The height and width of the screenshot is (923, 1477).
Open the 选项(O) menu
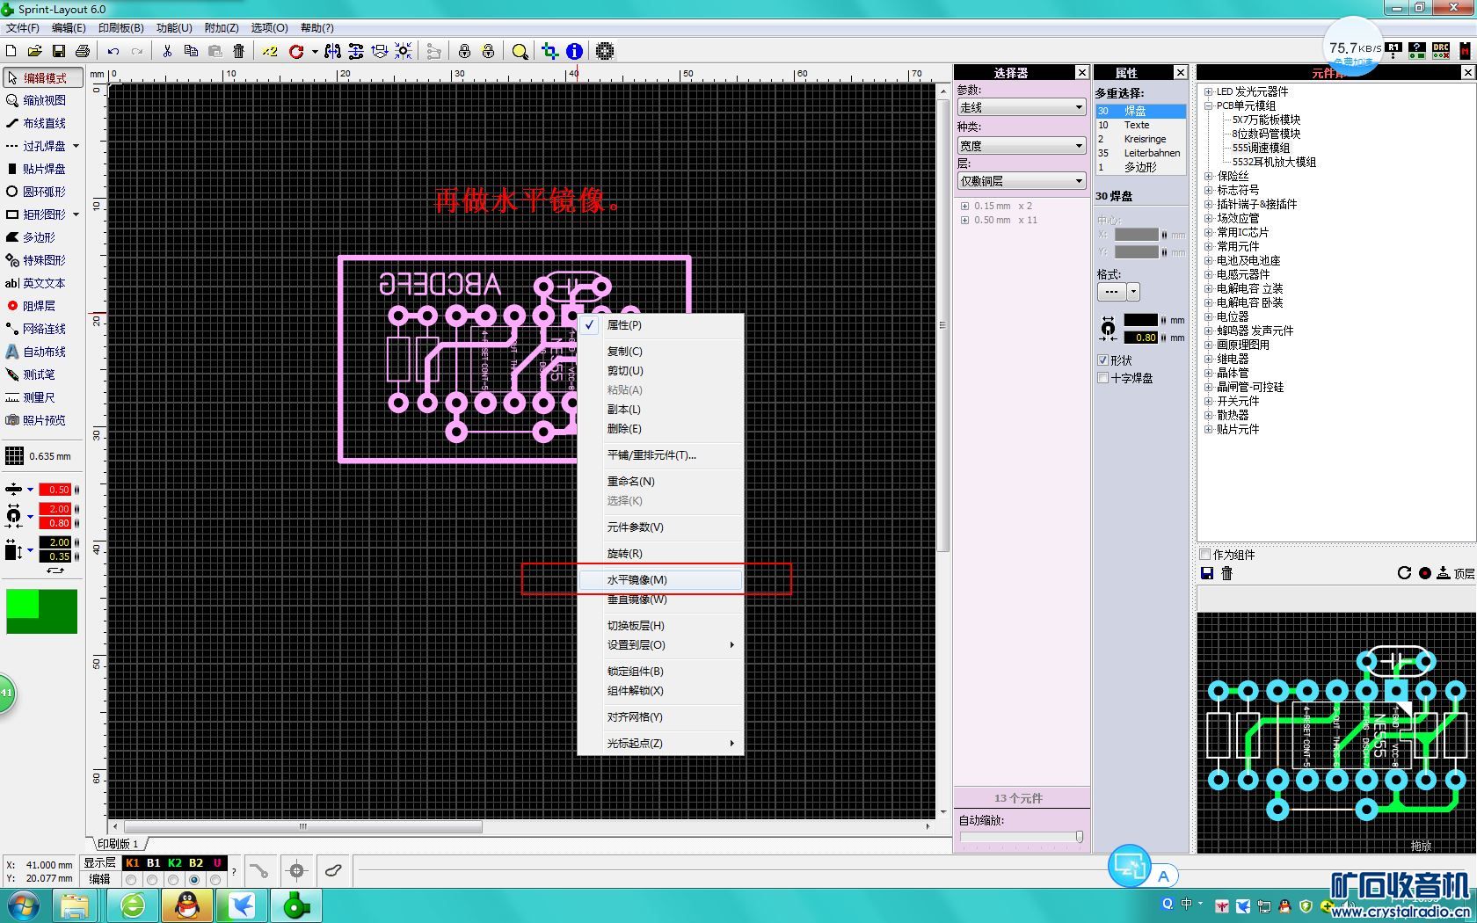269,28
